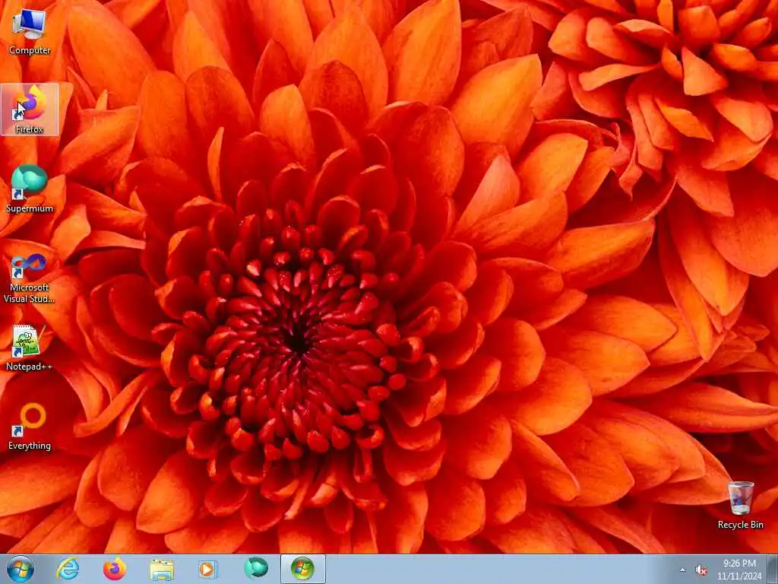
Task: Open the clock showing 9:26 PM
Action: coord(739,570)
